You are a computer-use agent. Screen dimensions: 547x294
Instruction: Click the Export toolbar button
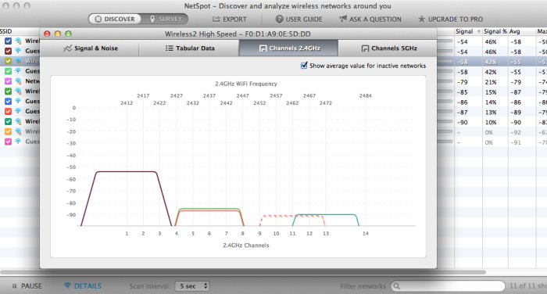point(230,20)
